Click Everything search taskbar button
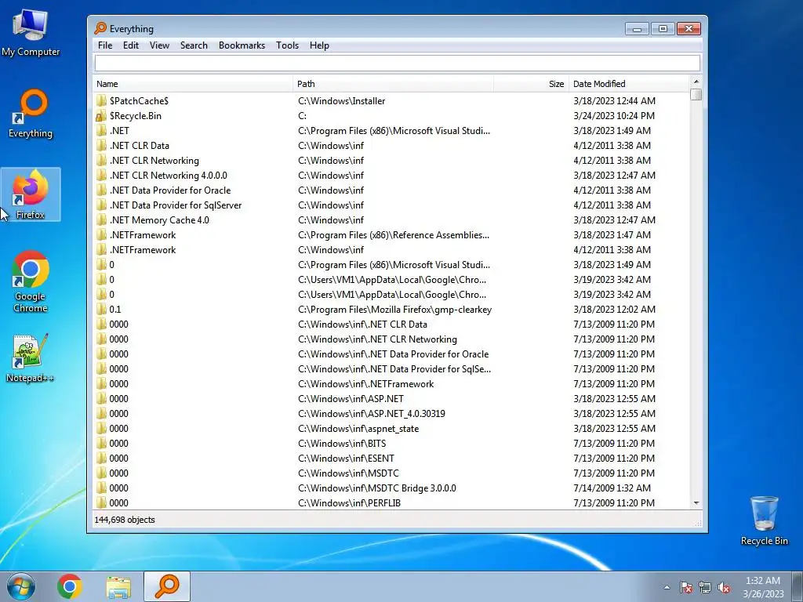Screen dimensions: 803x602 [x=167, y=586]
